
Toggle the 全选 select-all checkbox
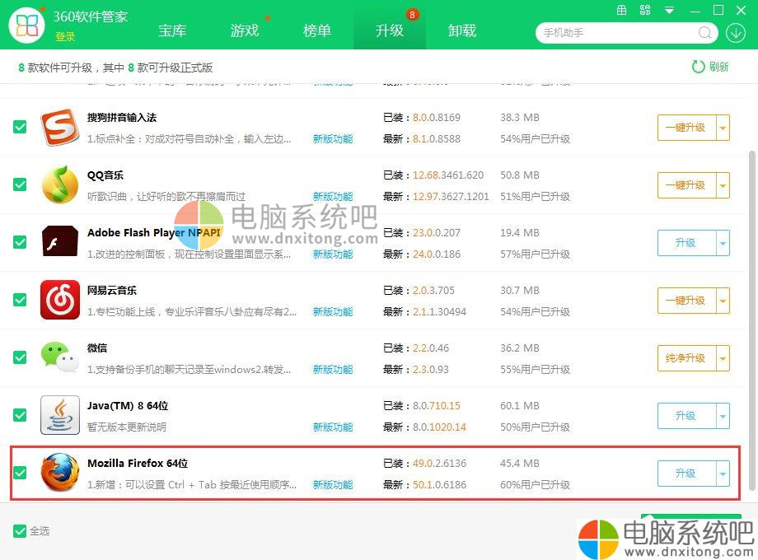[20, 531]
